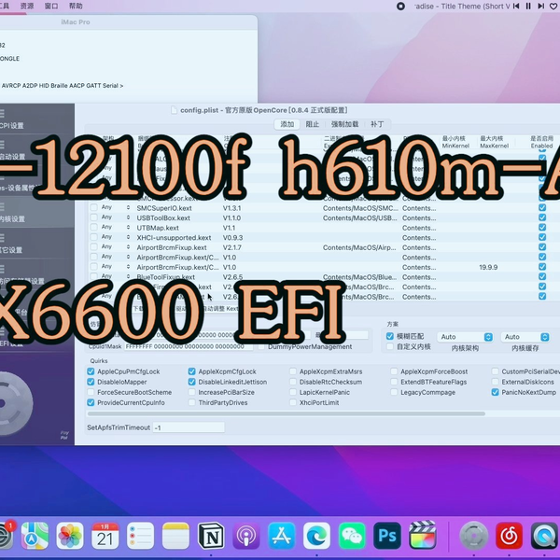Screen dimensions: 560x560
Task: Open the purple Podcasts app in the Dock
Action: 246,536
